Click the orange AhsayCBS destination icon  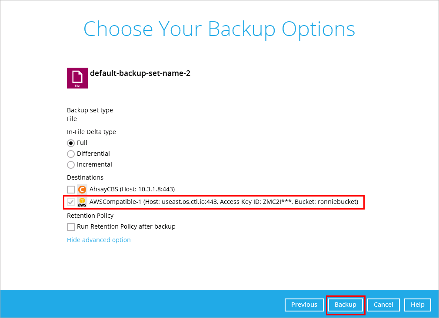pyautogui.click(x=82, y=190)
